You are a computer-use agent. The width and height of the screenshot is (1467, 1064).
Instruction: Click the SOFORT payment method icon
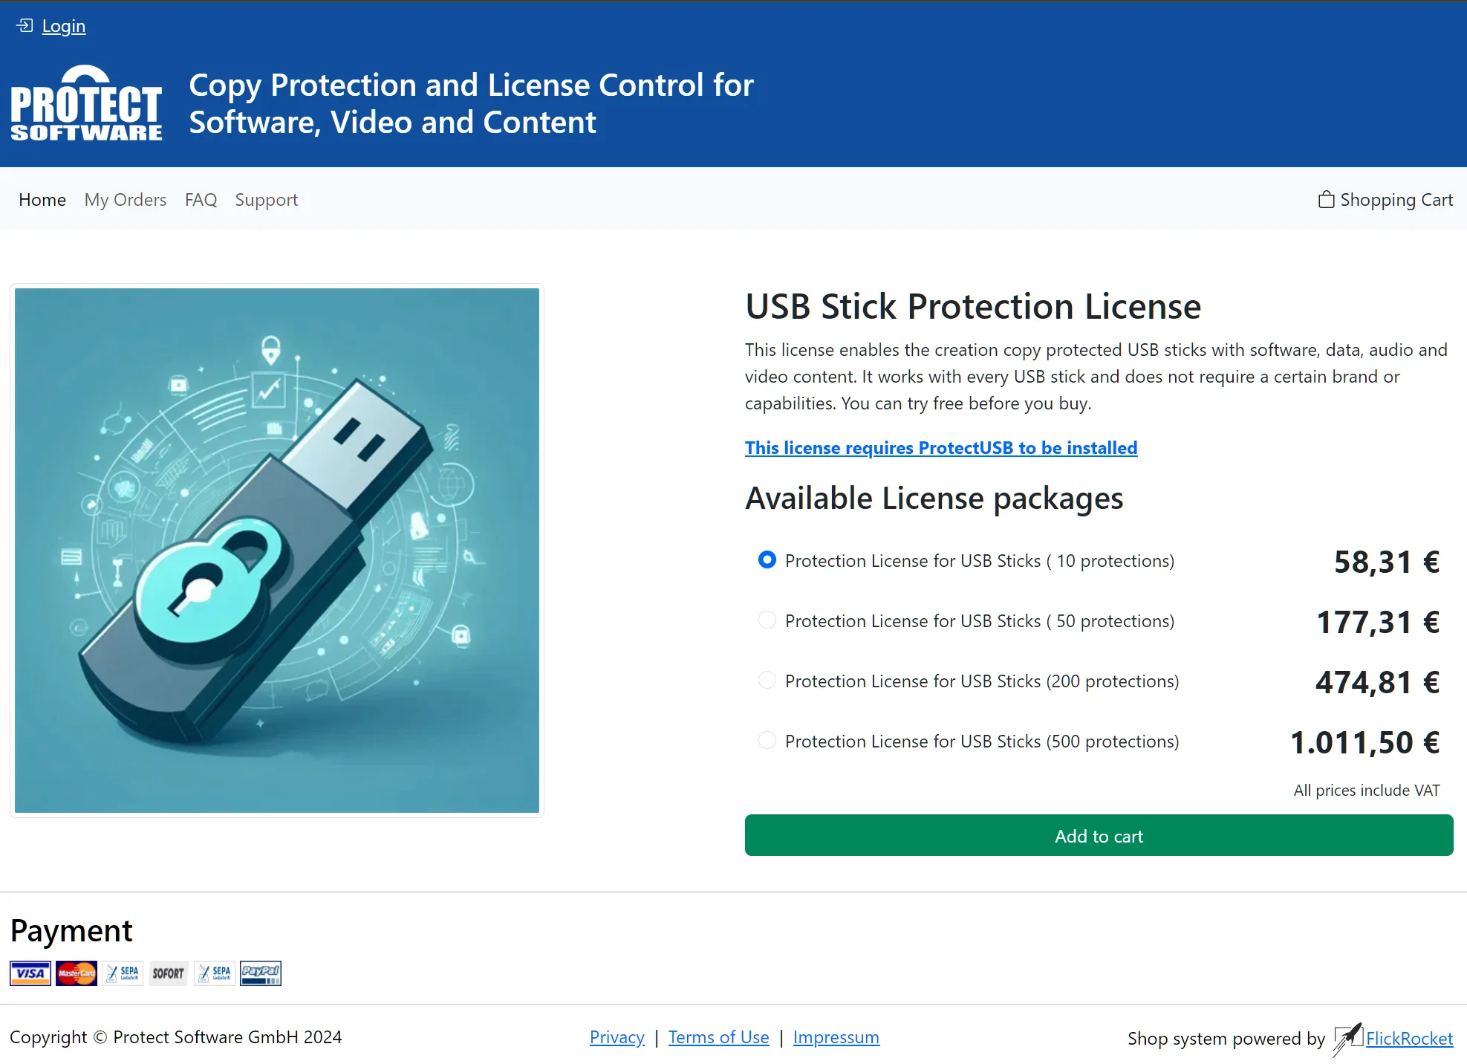pos(168,973)
